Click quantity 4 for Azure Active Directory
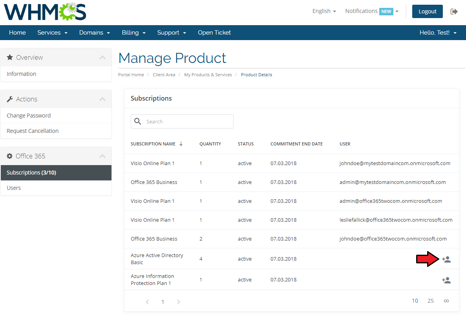 tap(201, 259)
